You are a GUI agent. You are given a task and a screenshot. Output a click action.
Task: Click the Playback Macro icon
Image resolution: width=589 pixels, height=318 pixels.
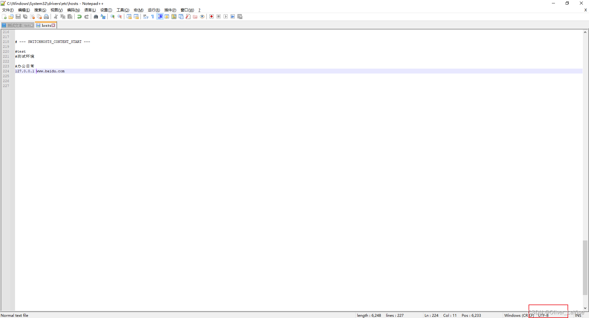point(225,17)
